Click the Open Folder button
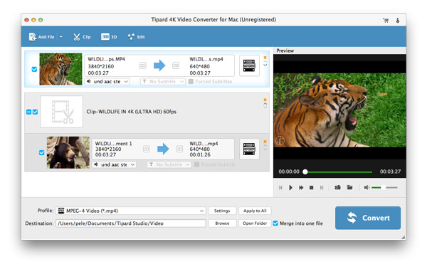The image size is (427, 269). coord(255,223)
